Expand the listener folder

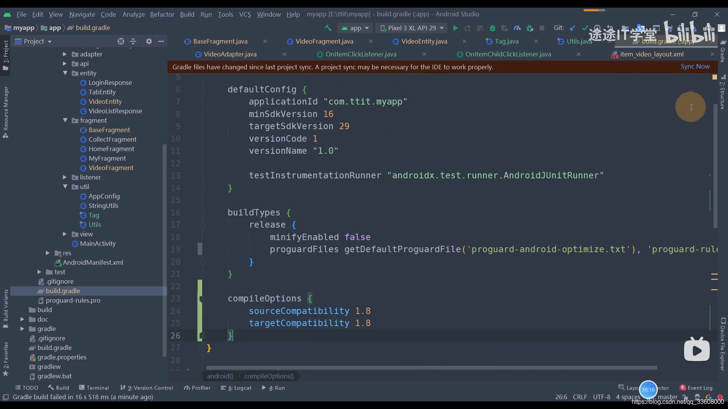pyautogui.click(x=64, y=177)
